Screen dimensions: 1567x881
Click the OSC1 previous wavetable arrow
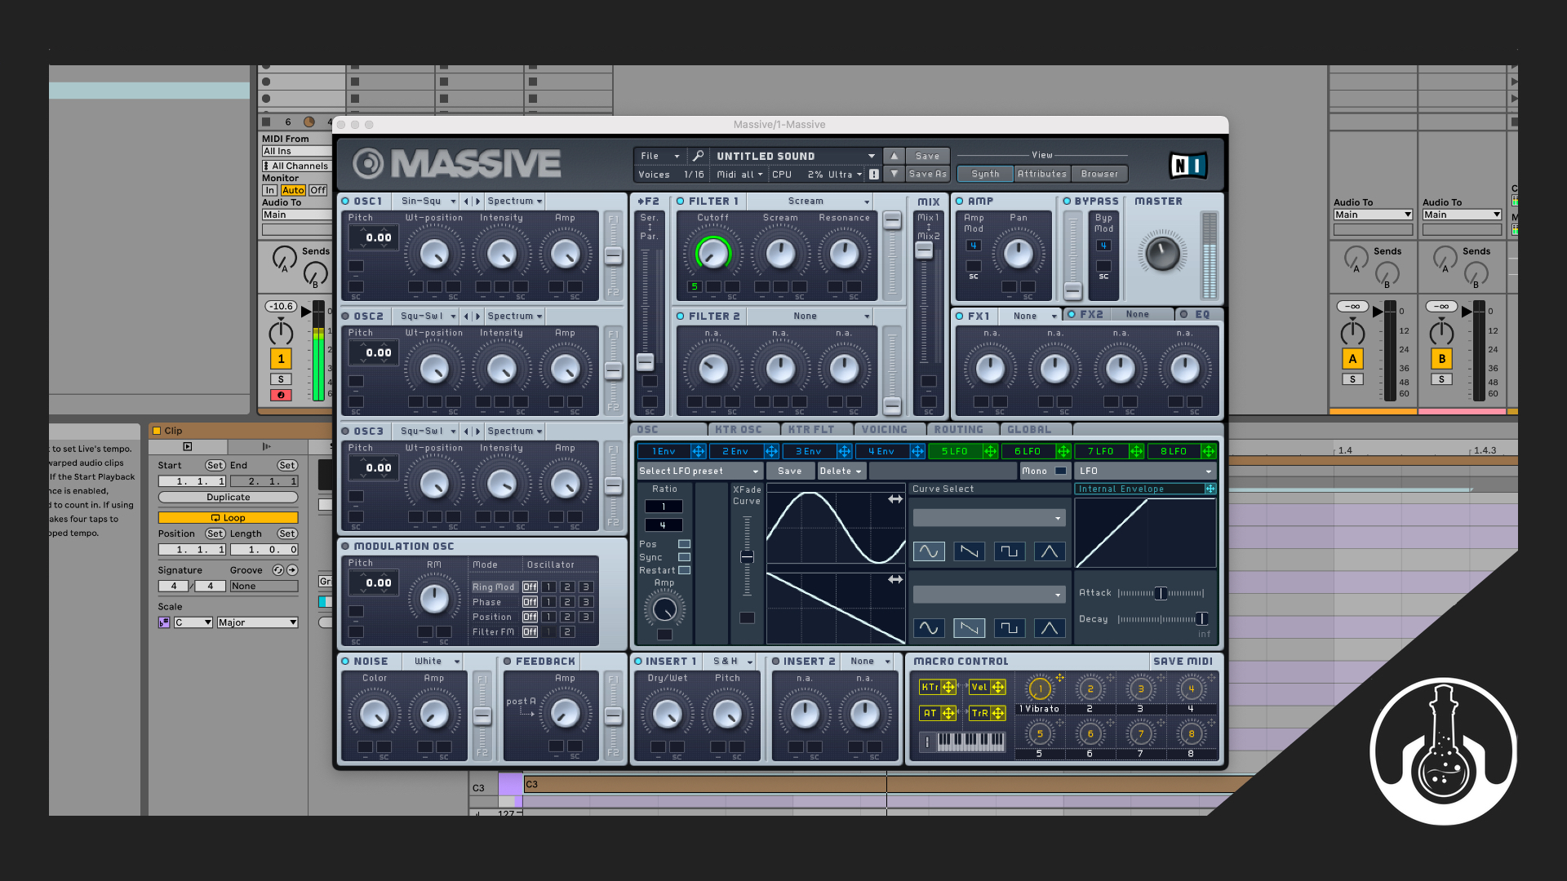pyautogui.click(x=466, y=201)
